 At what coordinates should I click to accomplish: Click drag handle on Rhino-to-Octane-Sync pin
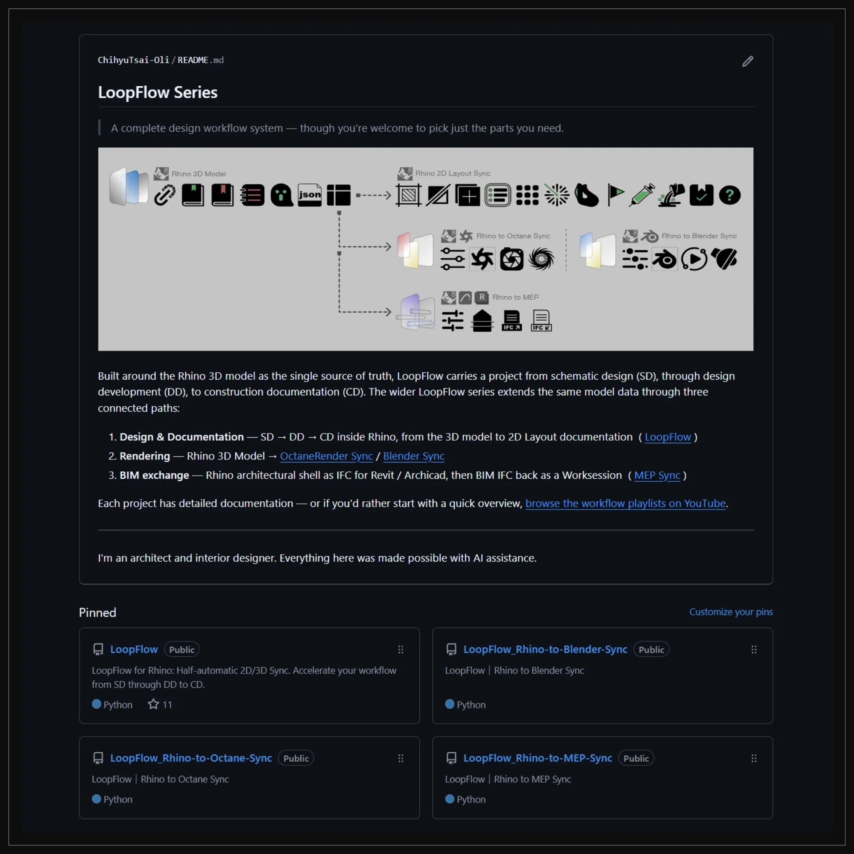click(401, 758)
